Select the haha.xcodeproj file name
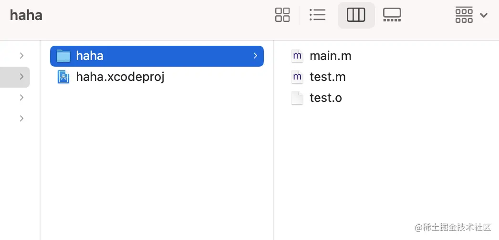Screen dimensions: 499x240 [x=120, y=77]
